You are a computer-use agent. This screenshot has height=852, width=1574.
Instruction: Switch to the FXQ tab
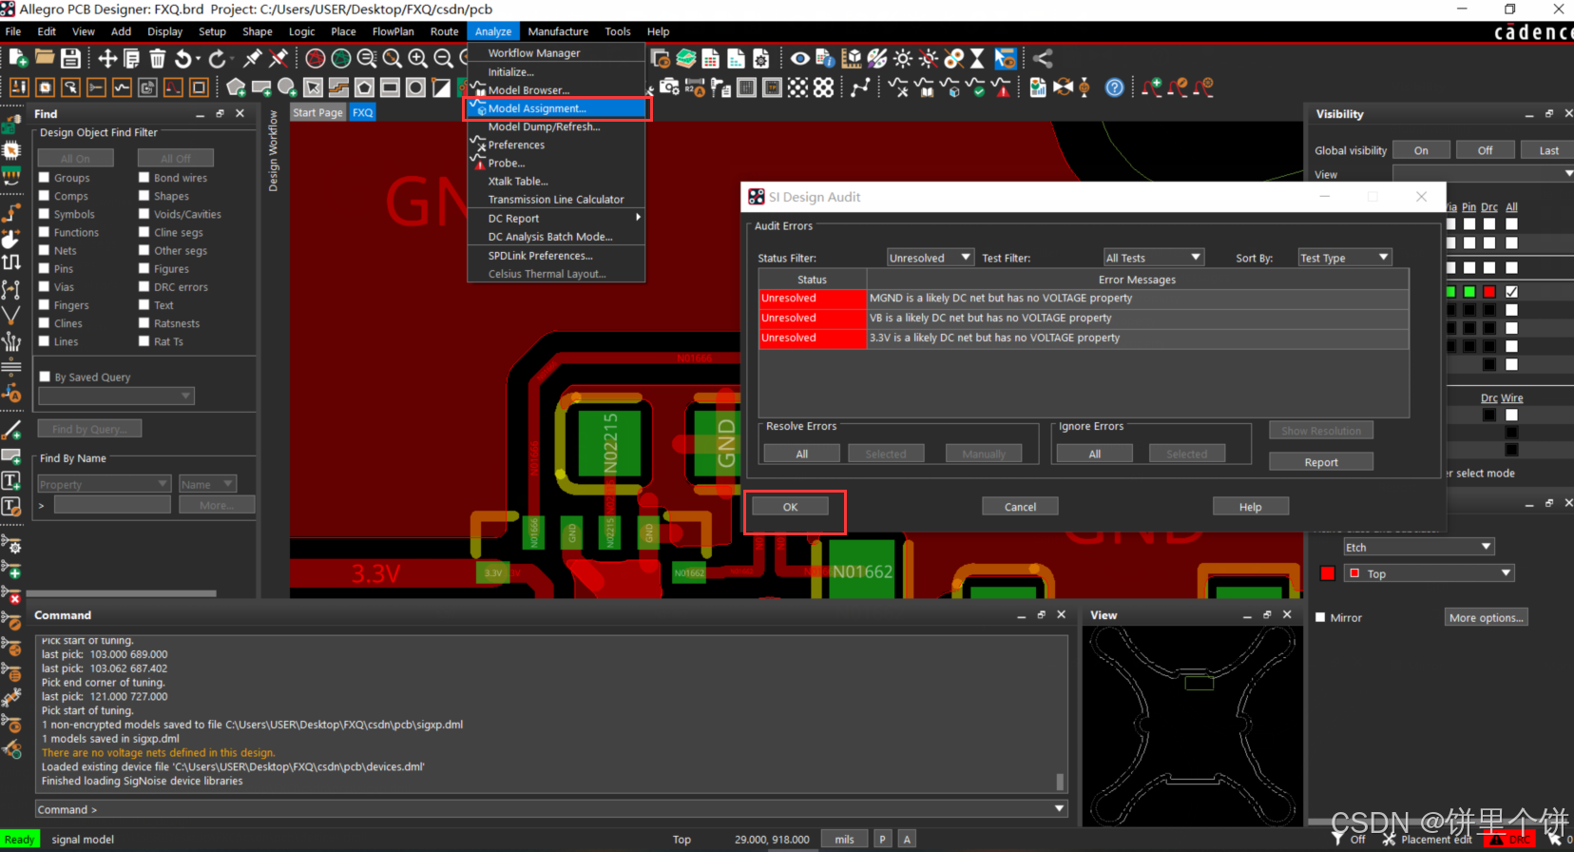coord(363,112)
